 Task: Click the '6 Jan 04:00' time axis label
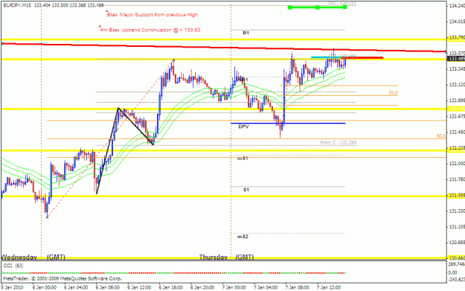pyautogui.click(x=76, y=287)
